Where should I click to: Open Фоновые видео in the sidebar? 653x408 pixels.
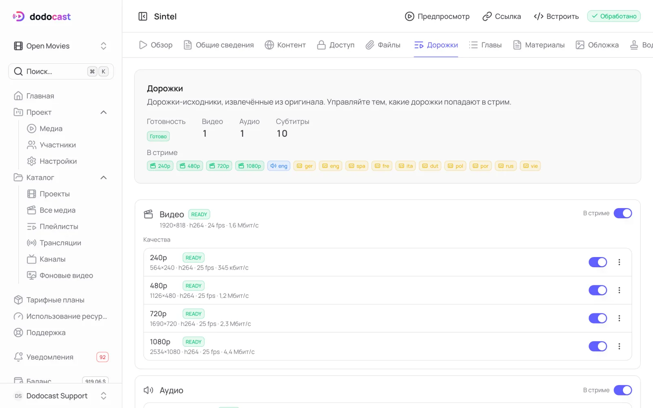pyautogui.click(x=60, y=275)
